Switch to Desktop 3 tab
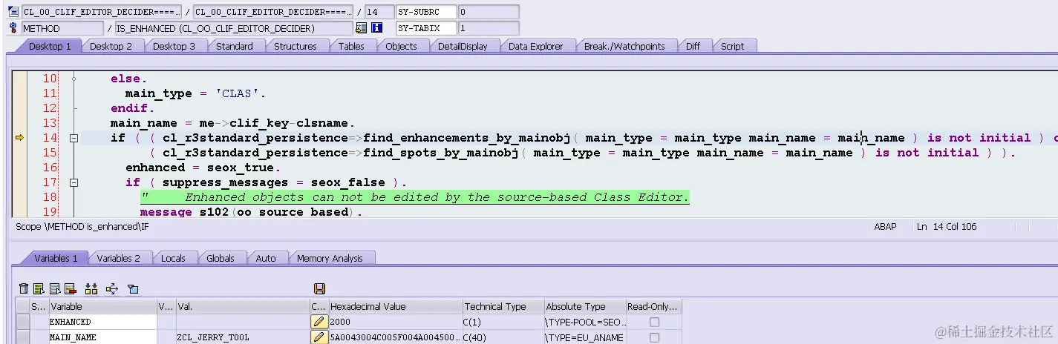This screenshot has width=1058, height=344. coord(174,46)
